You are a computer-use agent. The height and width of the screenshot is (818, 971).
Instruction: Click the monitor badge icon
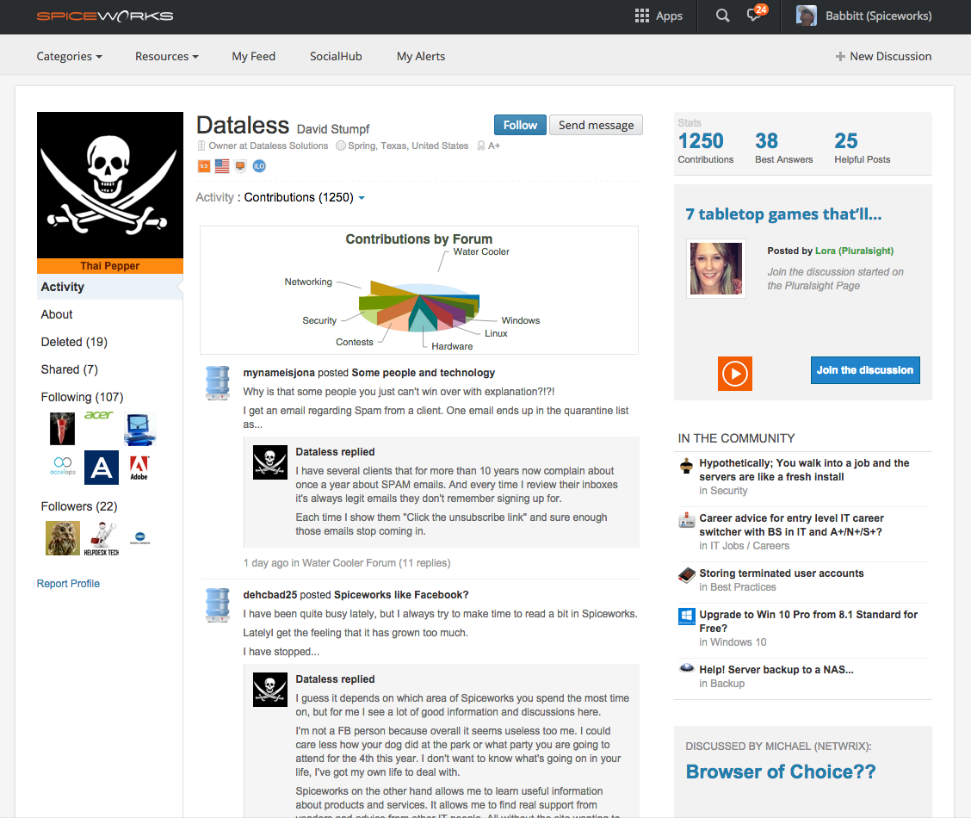pos(240,166)
